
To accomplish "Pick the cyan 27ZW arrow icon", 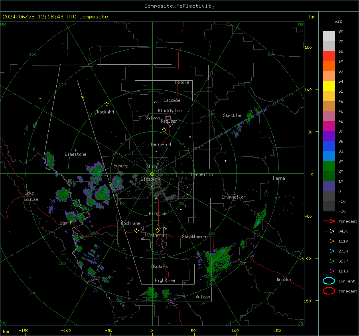I will pyautogui.click(x=329, y=251).
